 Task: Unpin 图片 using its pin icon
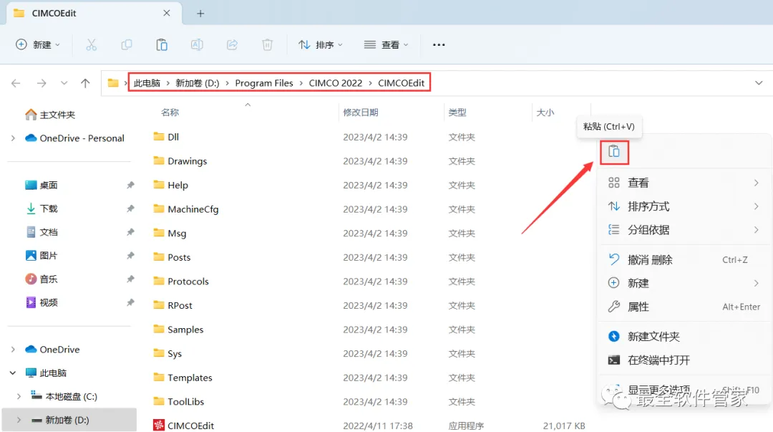130,256
